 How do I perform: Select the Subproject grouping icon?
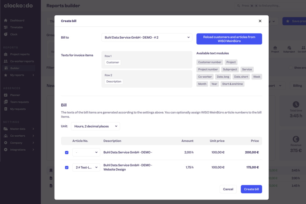[289, 49]
